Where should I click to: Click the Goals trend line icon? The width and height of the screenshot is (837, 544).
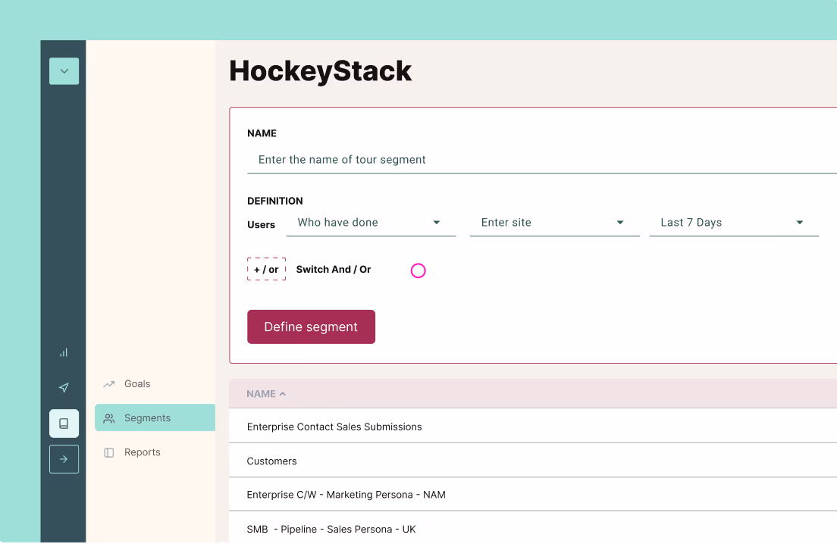click(109, 384)
